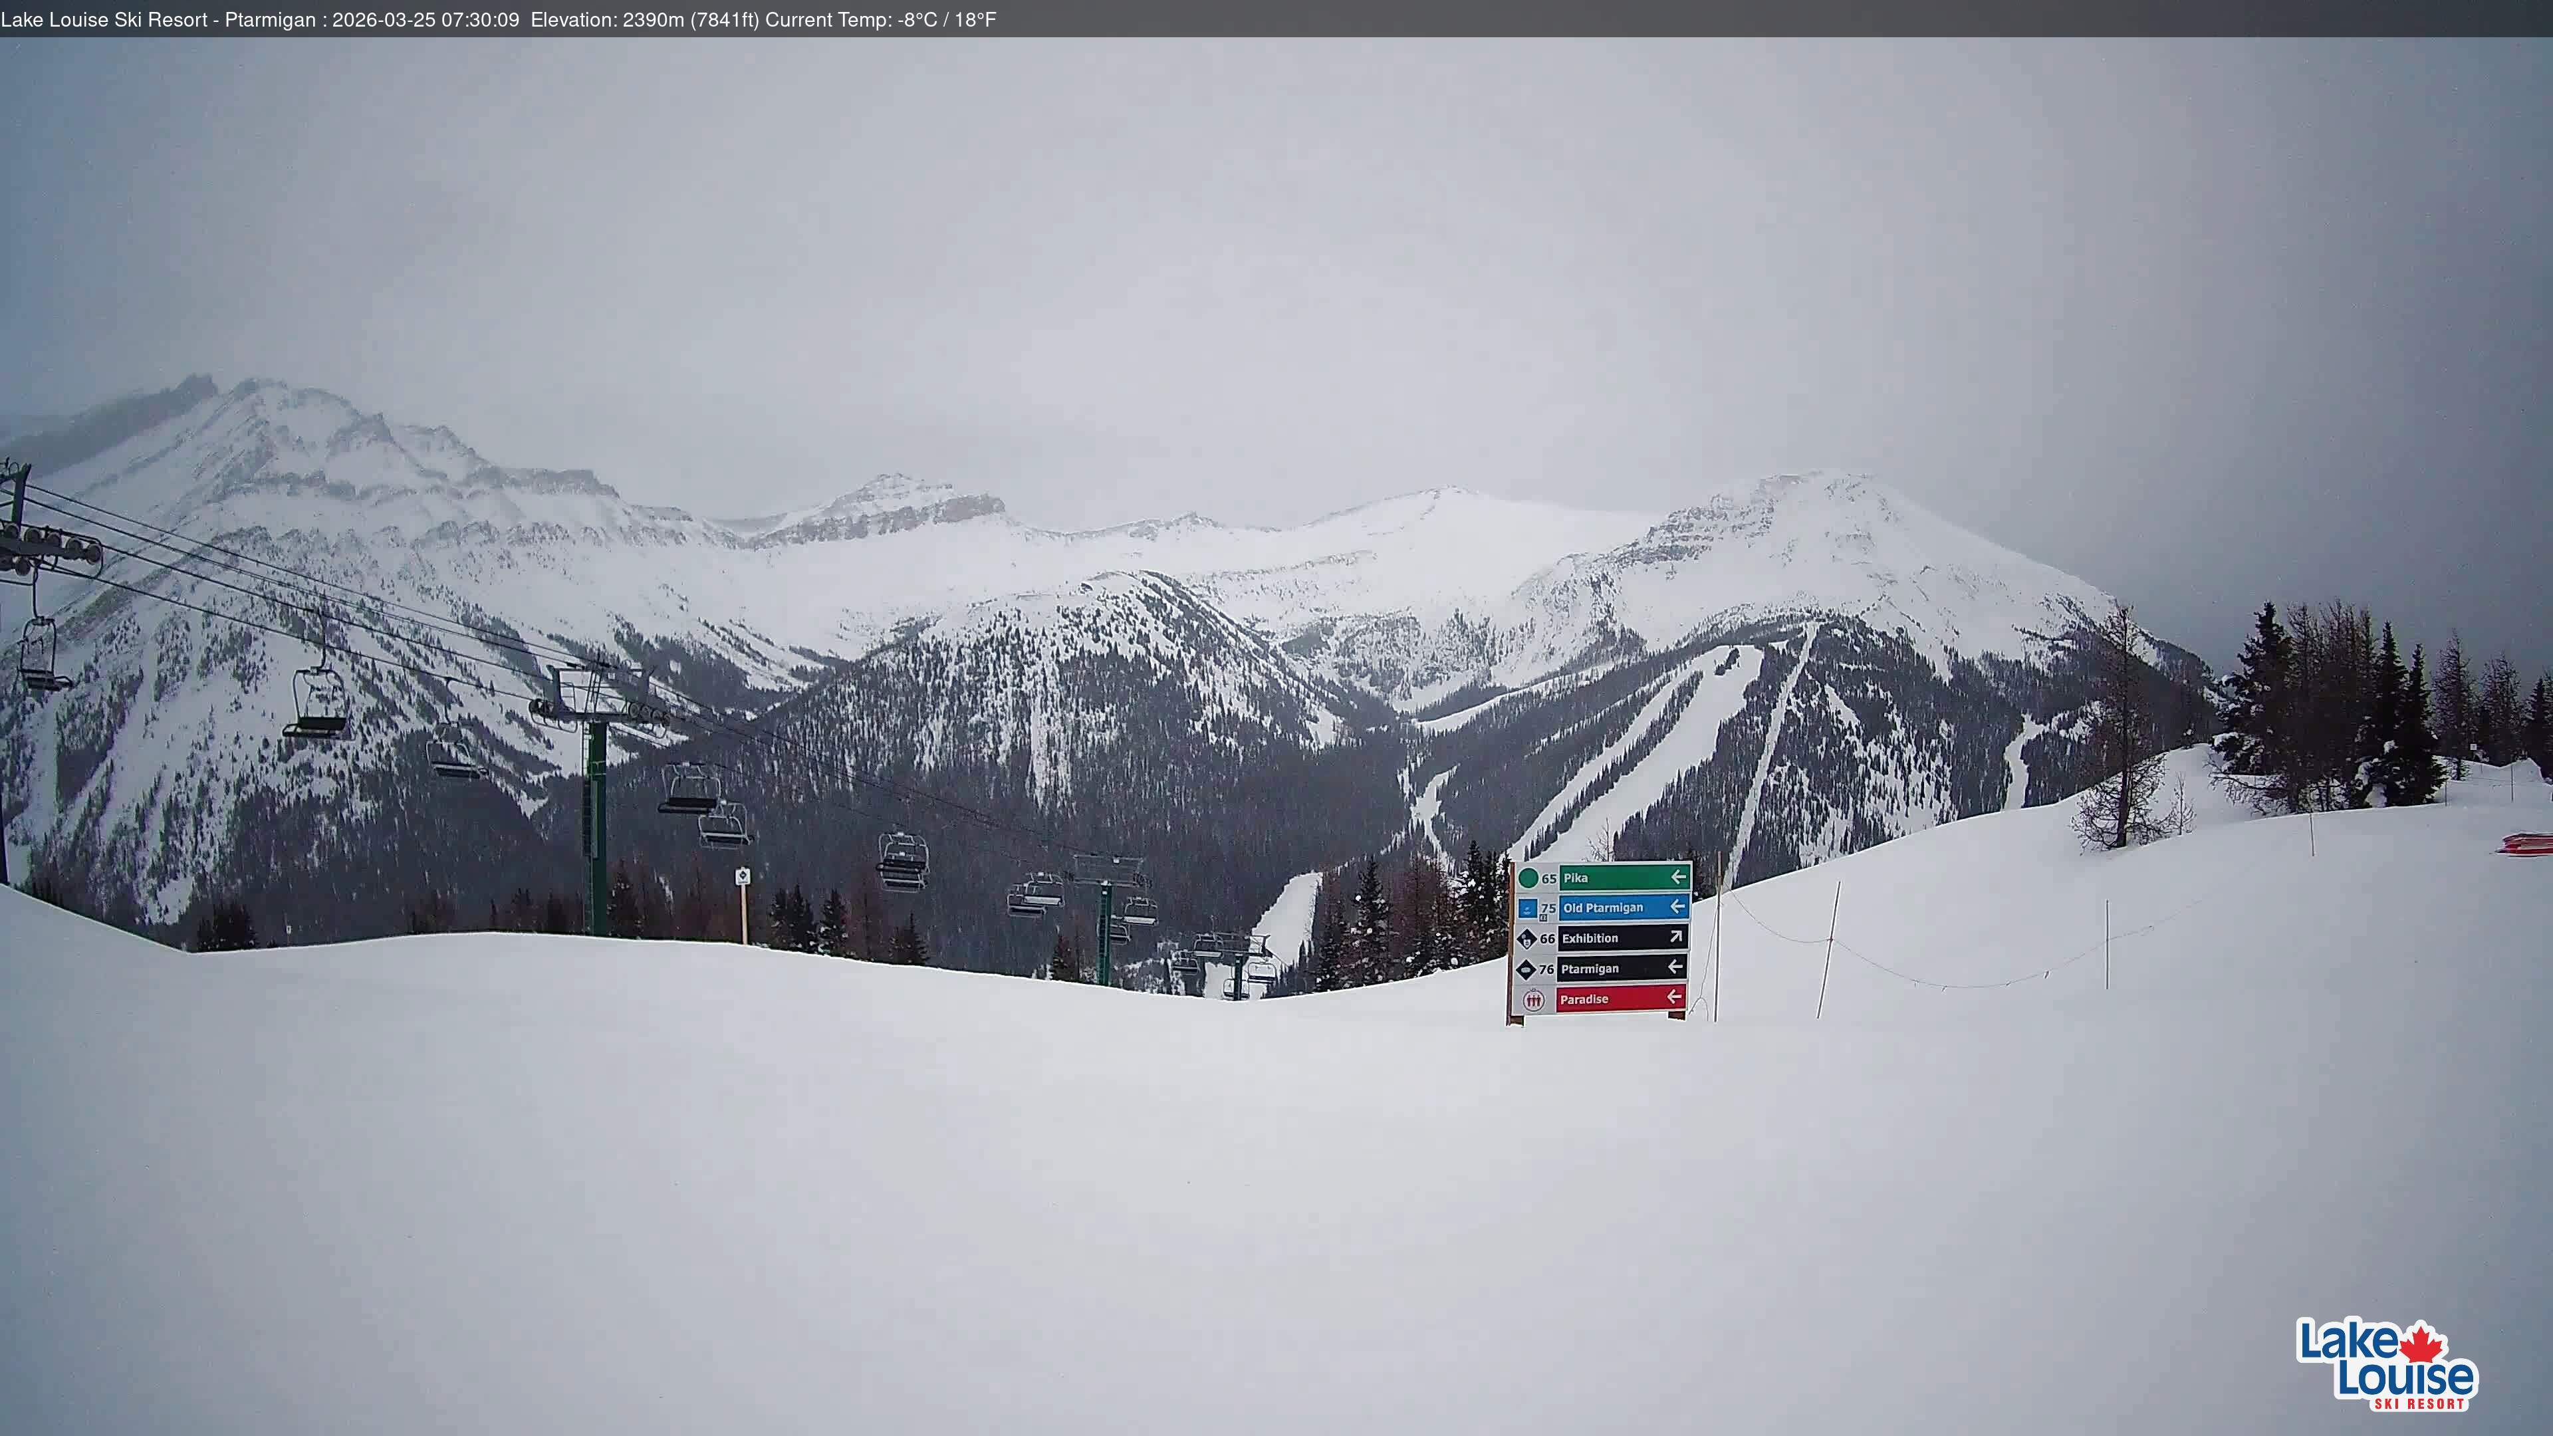Click the blue square icon beside Old Ptarmigan
This screenshot has width=2553, height=1436.
1527,909
